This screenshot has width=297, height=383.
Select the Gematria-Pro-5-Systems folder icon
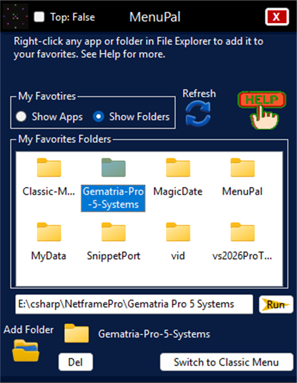pyautogui.click(x=114, y=167)
